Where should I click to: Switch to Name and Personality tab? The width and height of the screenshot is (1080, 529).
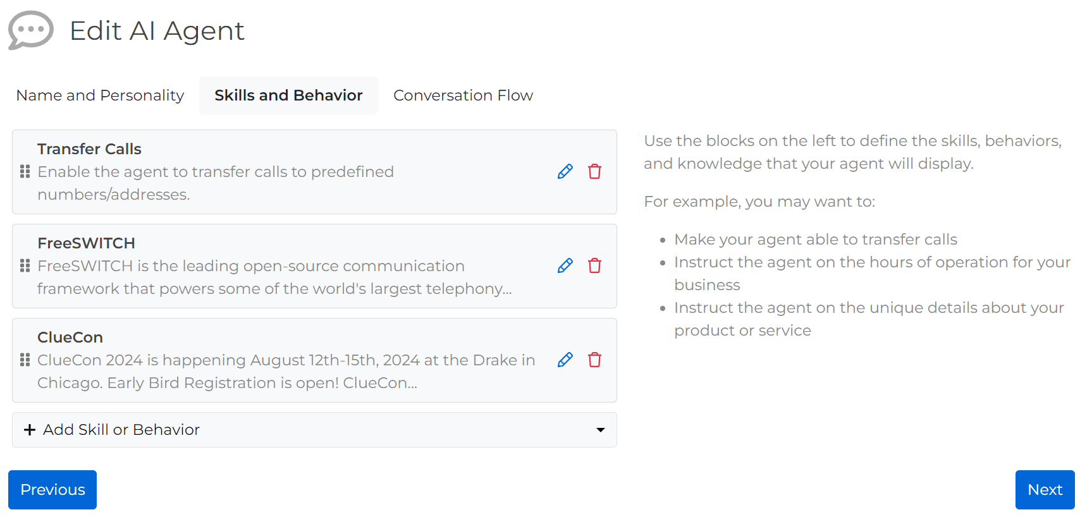pos(100,95)
